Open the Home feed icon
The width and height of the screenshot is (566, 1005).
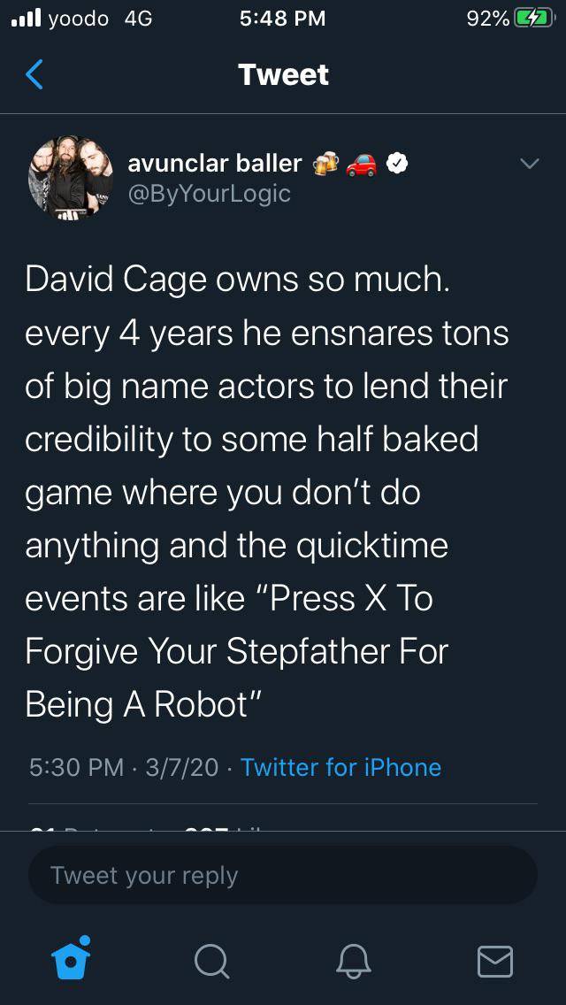pyautogui.click(x=69, y=963)
